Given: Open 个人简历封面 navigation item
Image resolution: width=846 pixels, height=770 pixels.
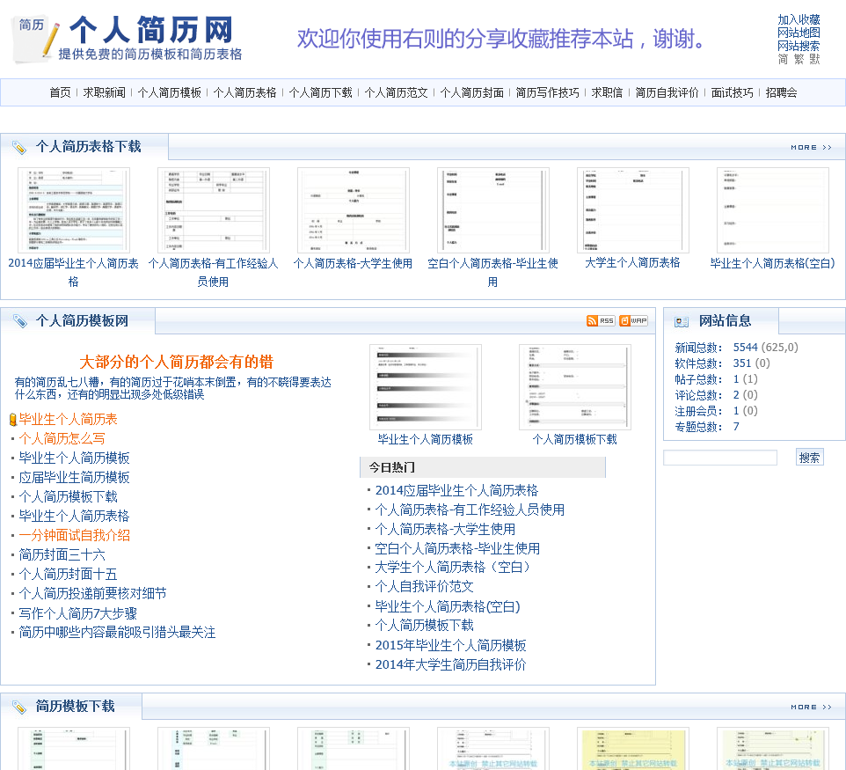Looking at the screenshot, I should pos(472,93).
